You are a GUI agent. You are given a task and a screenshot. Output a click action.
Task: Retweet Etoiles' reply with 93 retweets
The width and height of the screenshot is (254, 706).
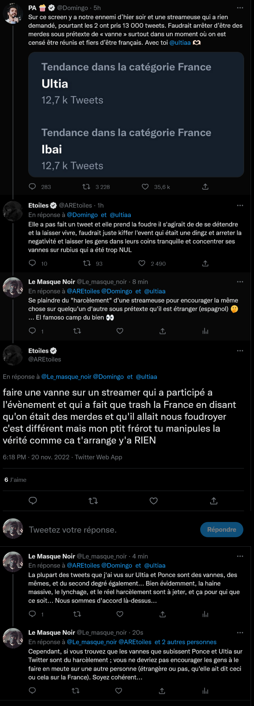click(87, 263)
